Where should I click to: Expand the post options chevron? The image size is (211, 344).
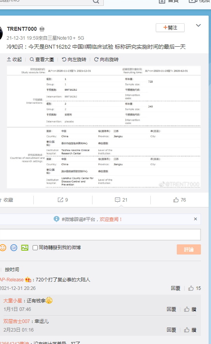pyautogui.click(x=198, y=25)
